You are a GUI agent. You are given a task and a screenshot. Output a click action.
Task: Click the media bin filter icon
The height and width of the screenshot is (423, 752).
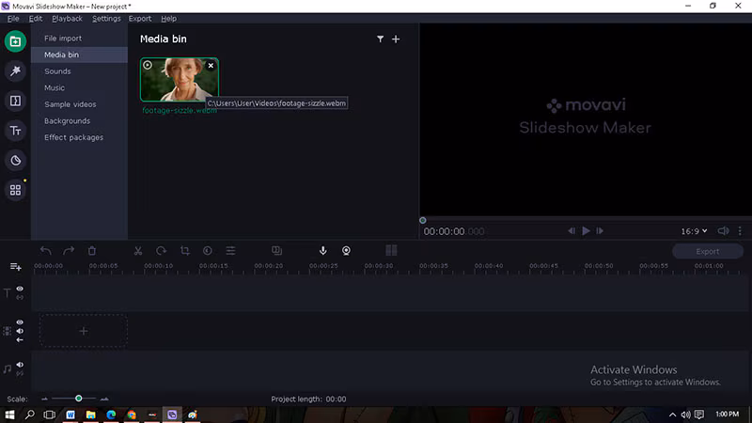tap(381, 39)
